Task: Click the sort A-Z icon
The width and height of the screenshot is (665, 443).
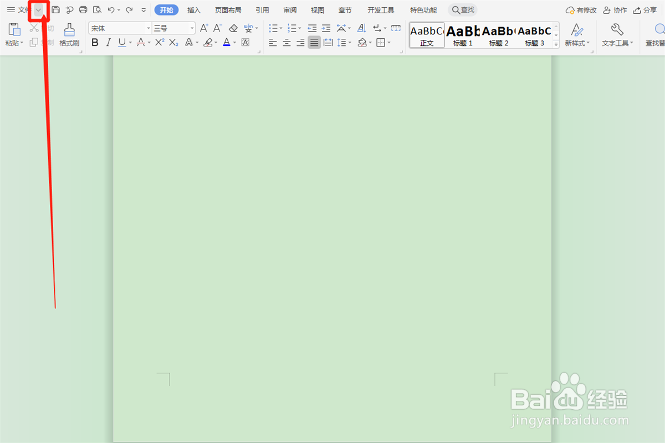Action: [x=362, y=28]
